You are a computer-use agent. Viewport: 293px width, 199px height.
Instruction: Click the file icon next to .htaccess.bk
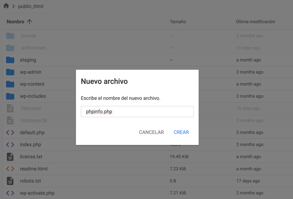point(9,120)
